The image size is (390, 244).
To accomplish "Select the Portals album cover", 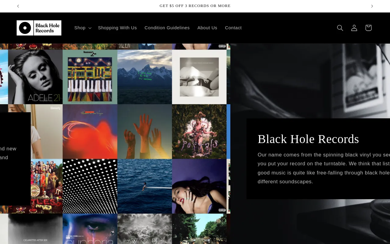I will 199,131.
